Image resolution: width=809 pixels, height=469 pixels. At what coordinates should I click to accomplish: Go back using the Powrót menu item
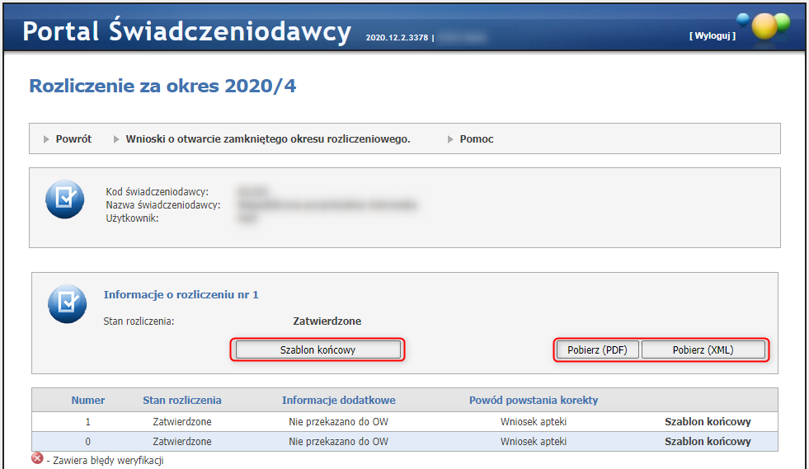[x=73, y=139]
